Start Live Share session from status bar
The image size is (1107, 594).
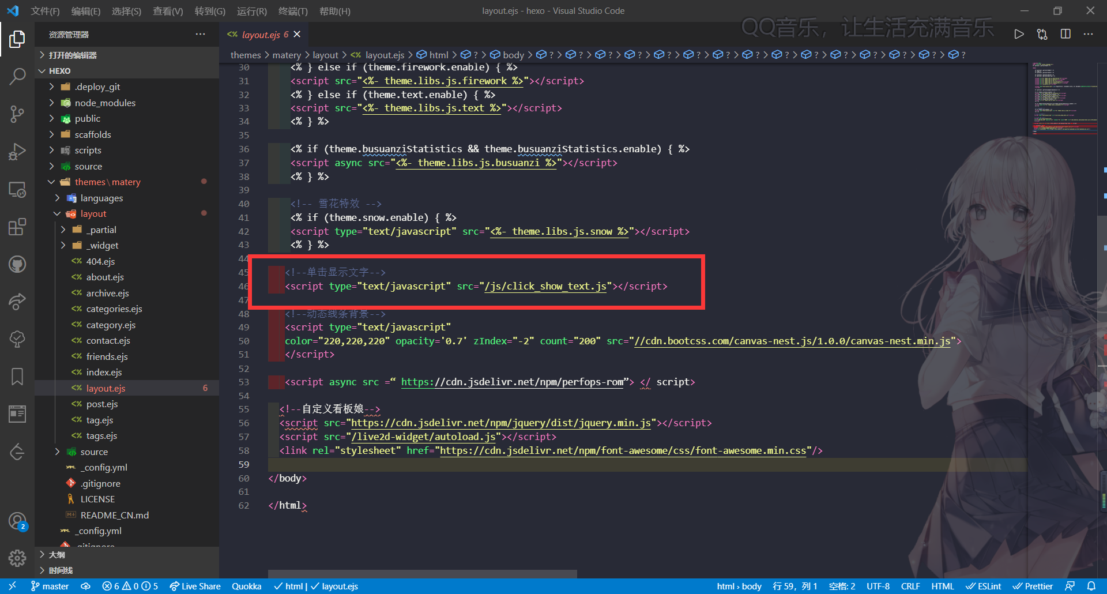[x=195, y=586]
